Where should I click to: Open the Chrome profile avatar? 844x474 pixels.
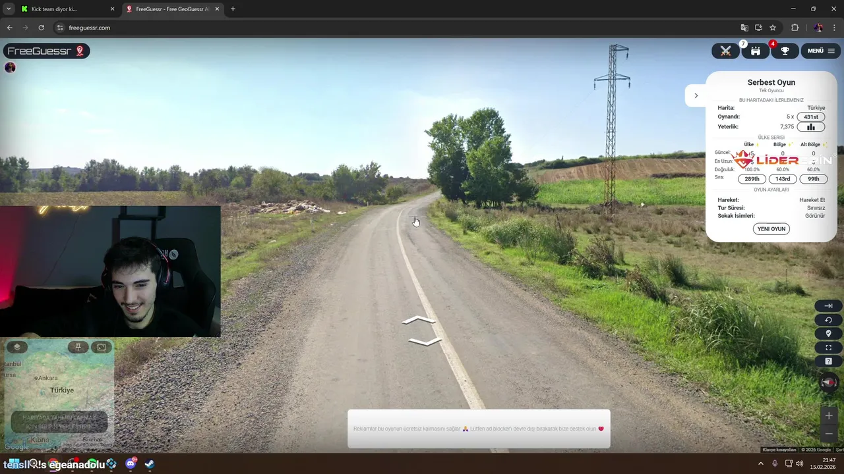coord(818,28)
